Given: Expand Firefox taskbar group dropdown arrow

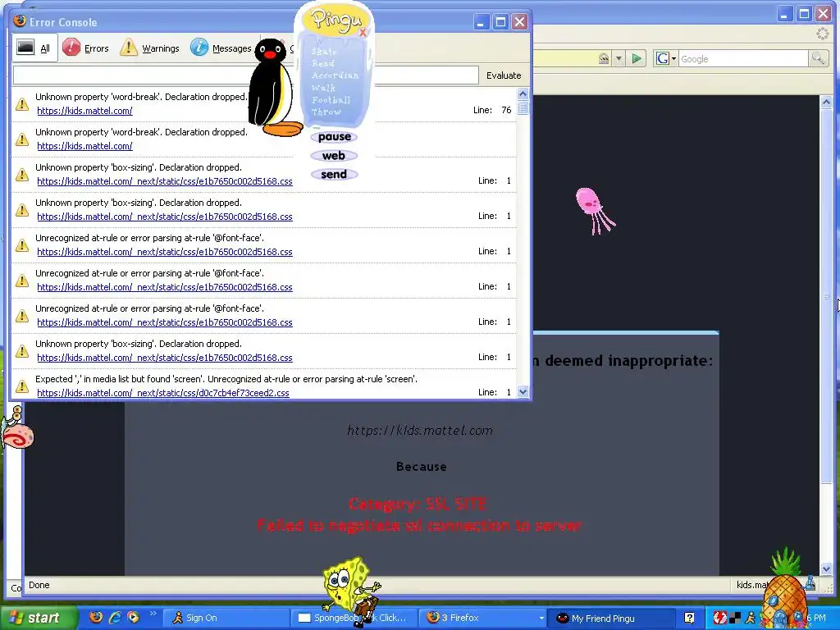Looking at the screenshot, I should point(541,618).
